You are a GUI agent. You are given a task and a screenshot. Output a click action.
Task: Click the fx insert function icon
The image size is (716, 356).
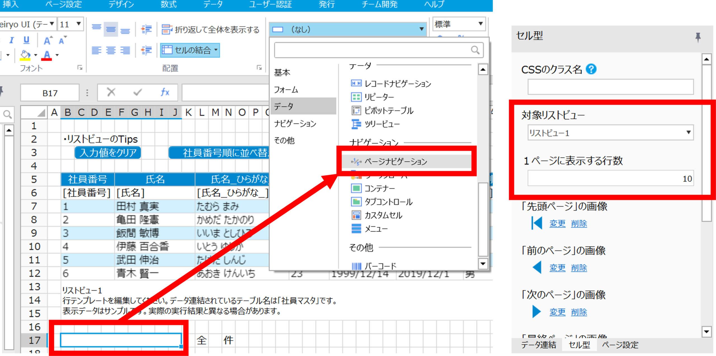[x=165, y=92]
